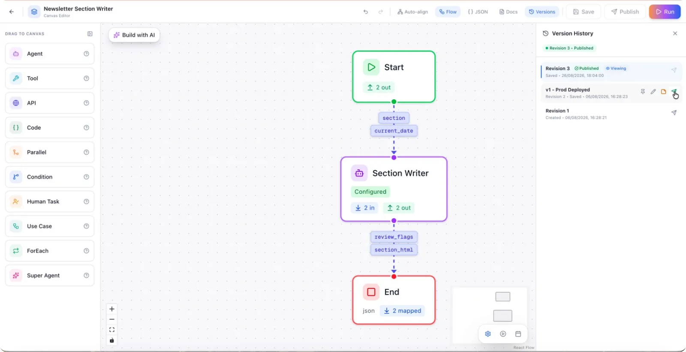
Task: Switch to the JSON view
Action: point(478,12)
